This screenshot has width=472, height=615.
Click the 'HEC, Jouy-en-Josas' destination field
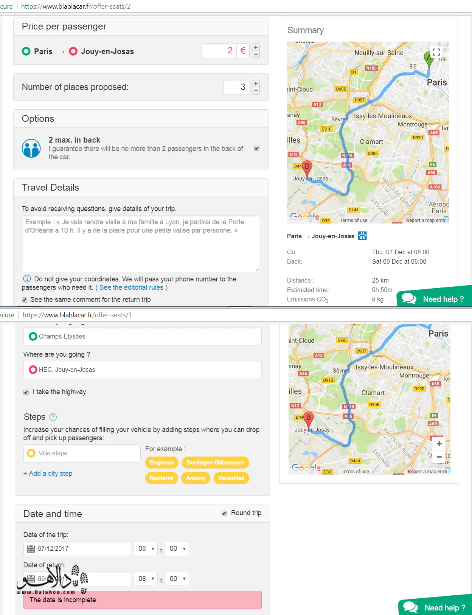point(143,370)
